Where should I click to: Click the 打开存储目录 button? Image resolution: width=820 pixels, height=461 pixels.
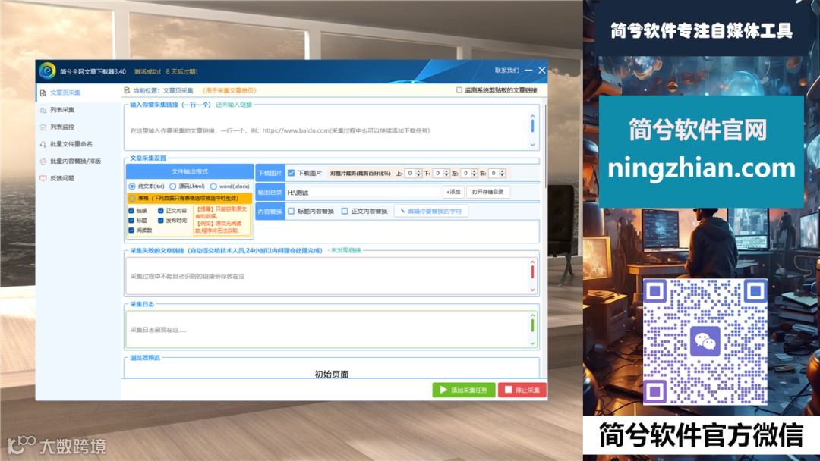click(488, 192)
